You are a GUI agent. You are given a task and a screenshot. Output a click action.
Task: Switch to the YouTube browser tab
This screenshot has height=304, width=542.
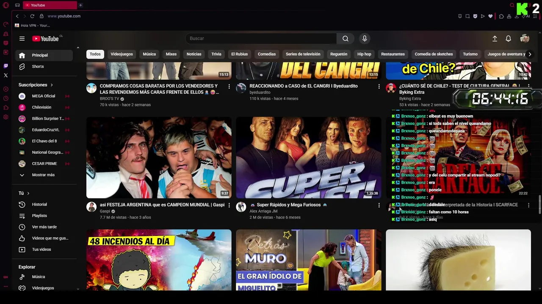pos(50,5)
